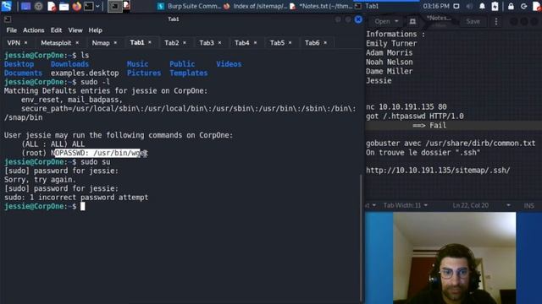Open the file manager launcher in panel
Viewport: 542px width, 304px height.
pyautogui.click(x=64, y=6)
